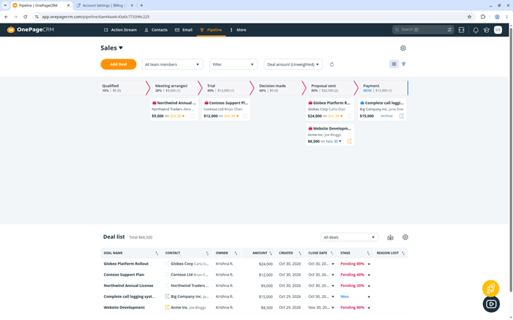The image size is (513, 320).
Task: Open the video tutorial player button
Action: tap(491, 304)
